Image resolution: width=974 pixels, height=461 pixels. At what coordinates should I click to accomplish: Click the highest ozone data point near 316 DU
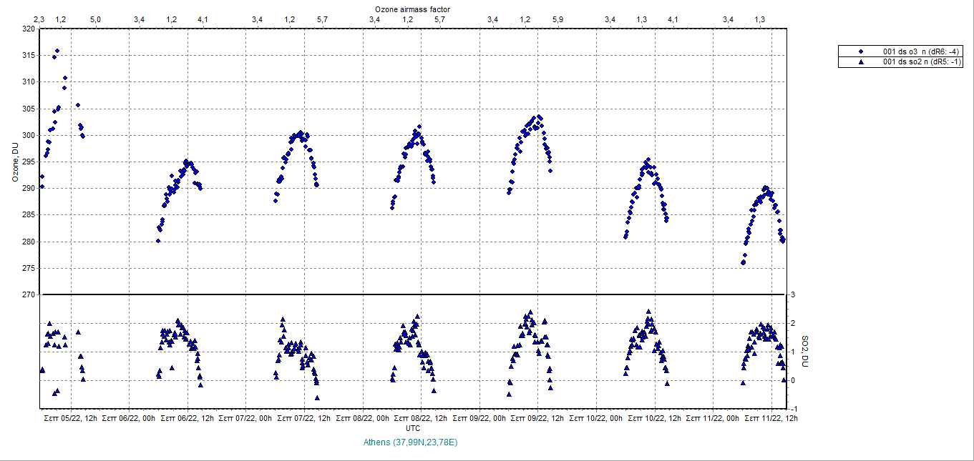click(x=57, y=51)
